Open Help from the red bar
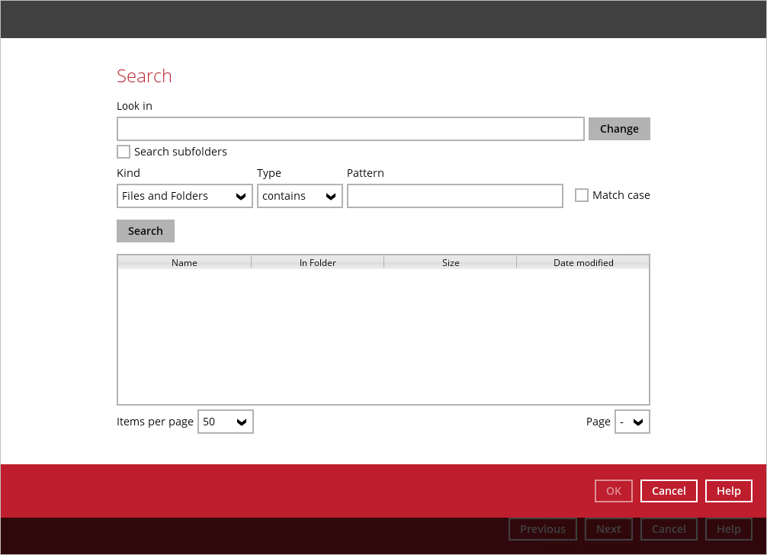 [x=728, y=491]
